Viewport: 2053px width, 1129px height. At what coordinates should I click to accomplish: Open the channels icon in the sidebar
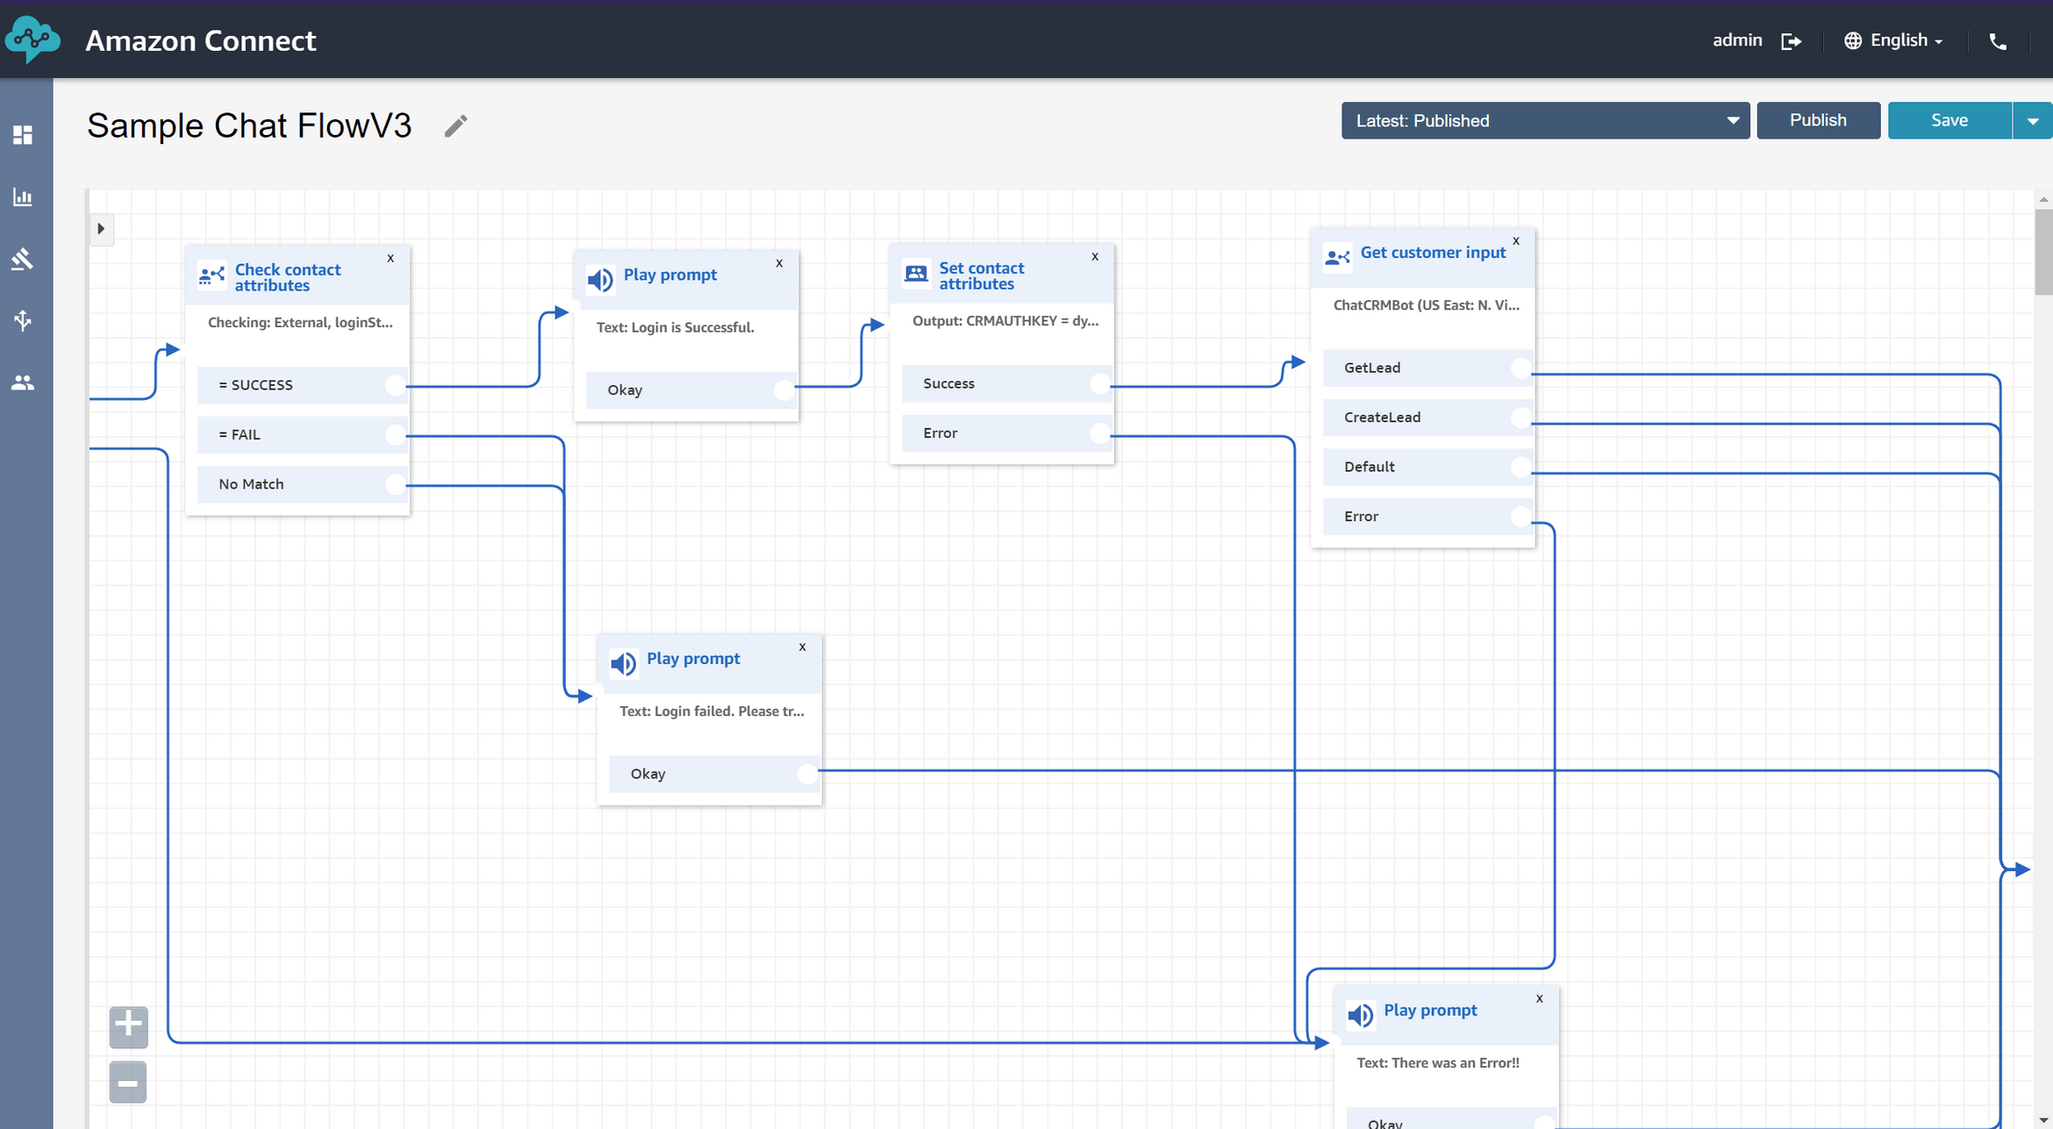pyautogui.click(x=23, y=320)
